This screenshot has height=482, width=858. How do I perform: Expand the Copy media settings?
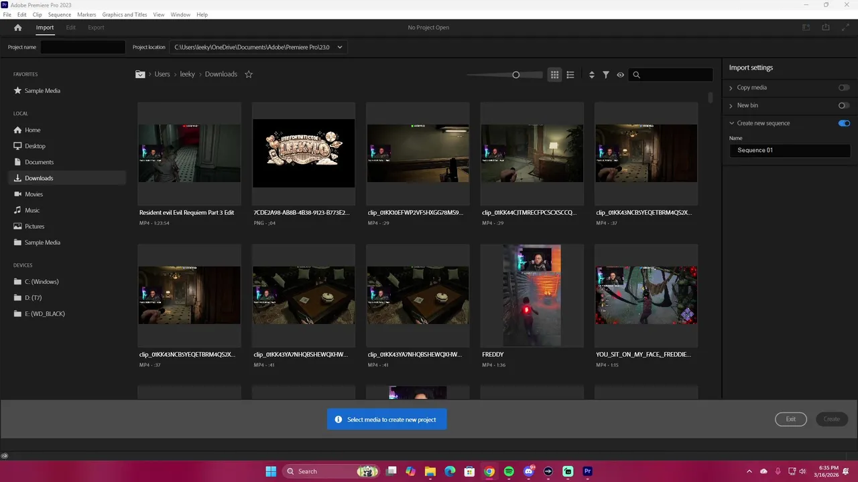point(731,88)
